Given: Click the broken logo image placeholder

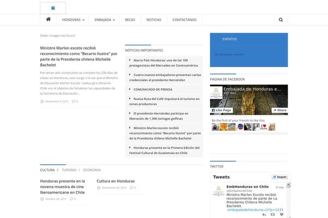Looking at the screenshot, I should [53, 8].
